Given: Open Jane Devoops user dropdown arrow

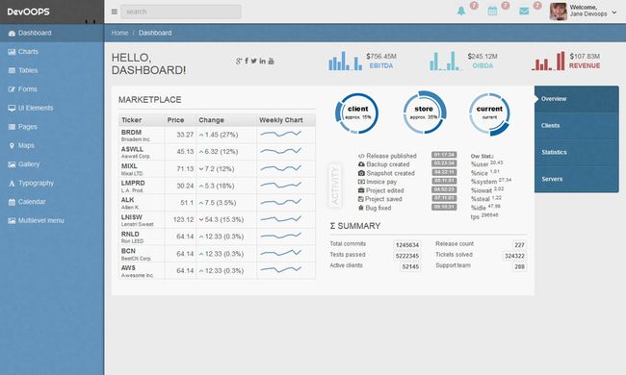Looking at the screenshot, I should click(x=614, y=12).
